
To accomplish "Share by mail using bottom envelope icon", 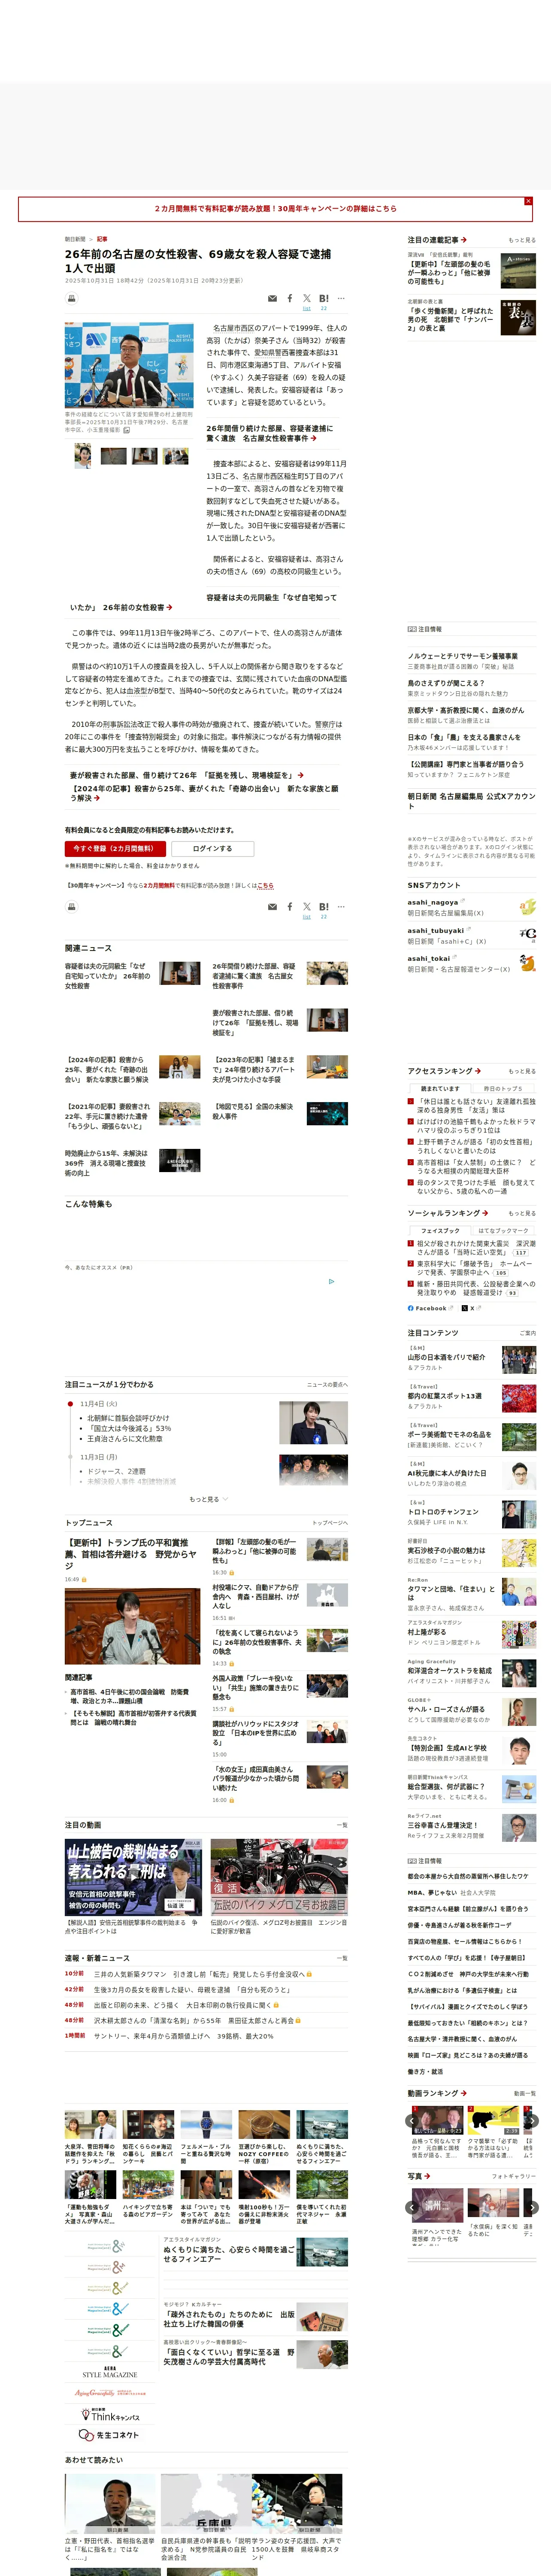I will [x=272, y=907].
